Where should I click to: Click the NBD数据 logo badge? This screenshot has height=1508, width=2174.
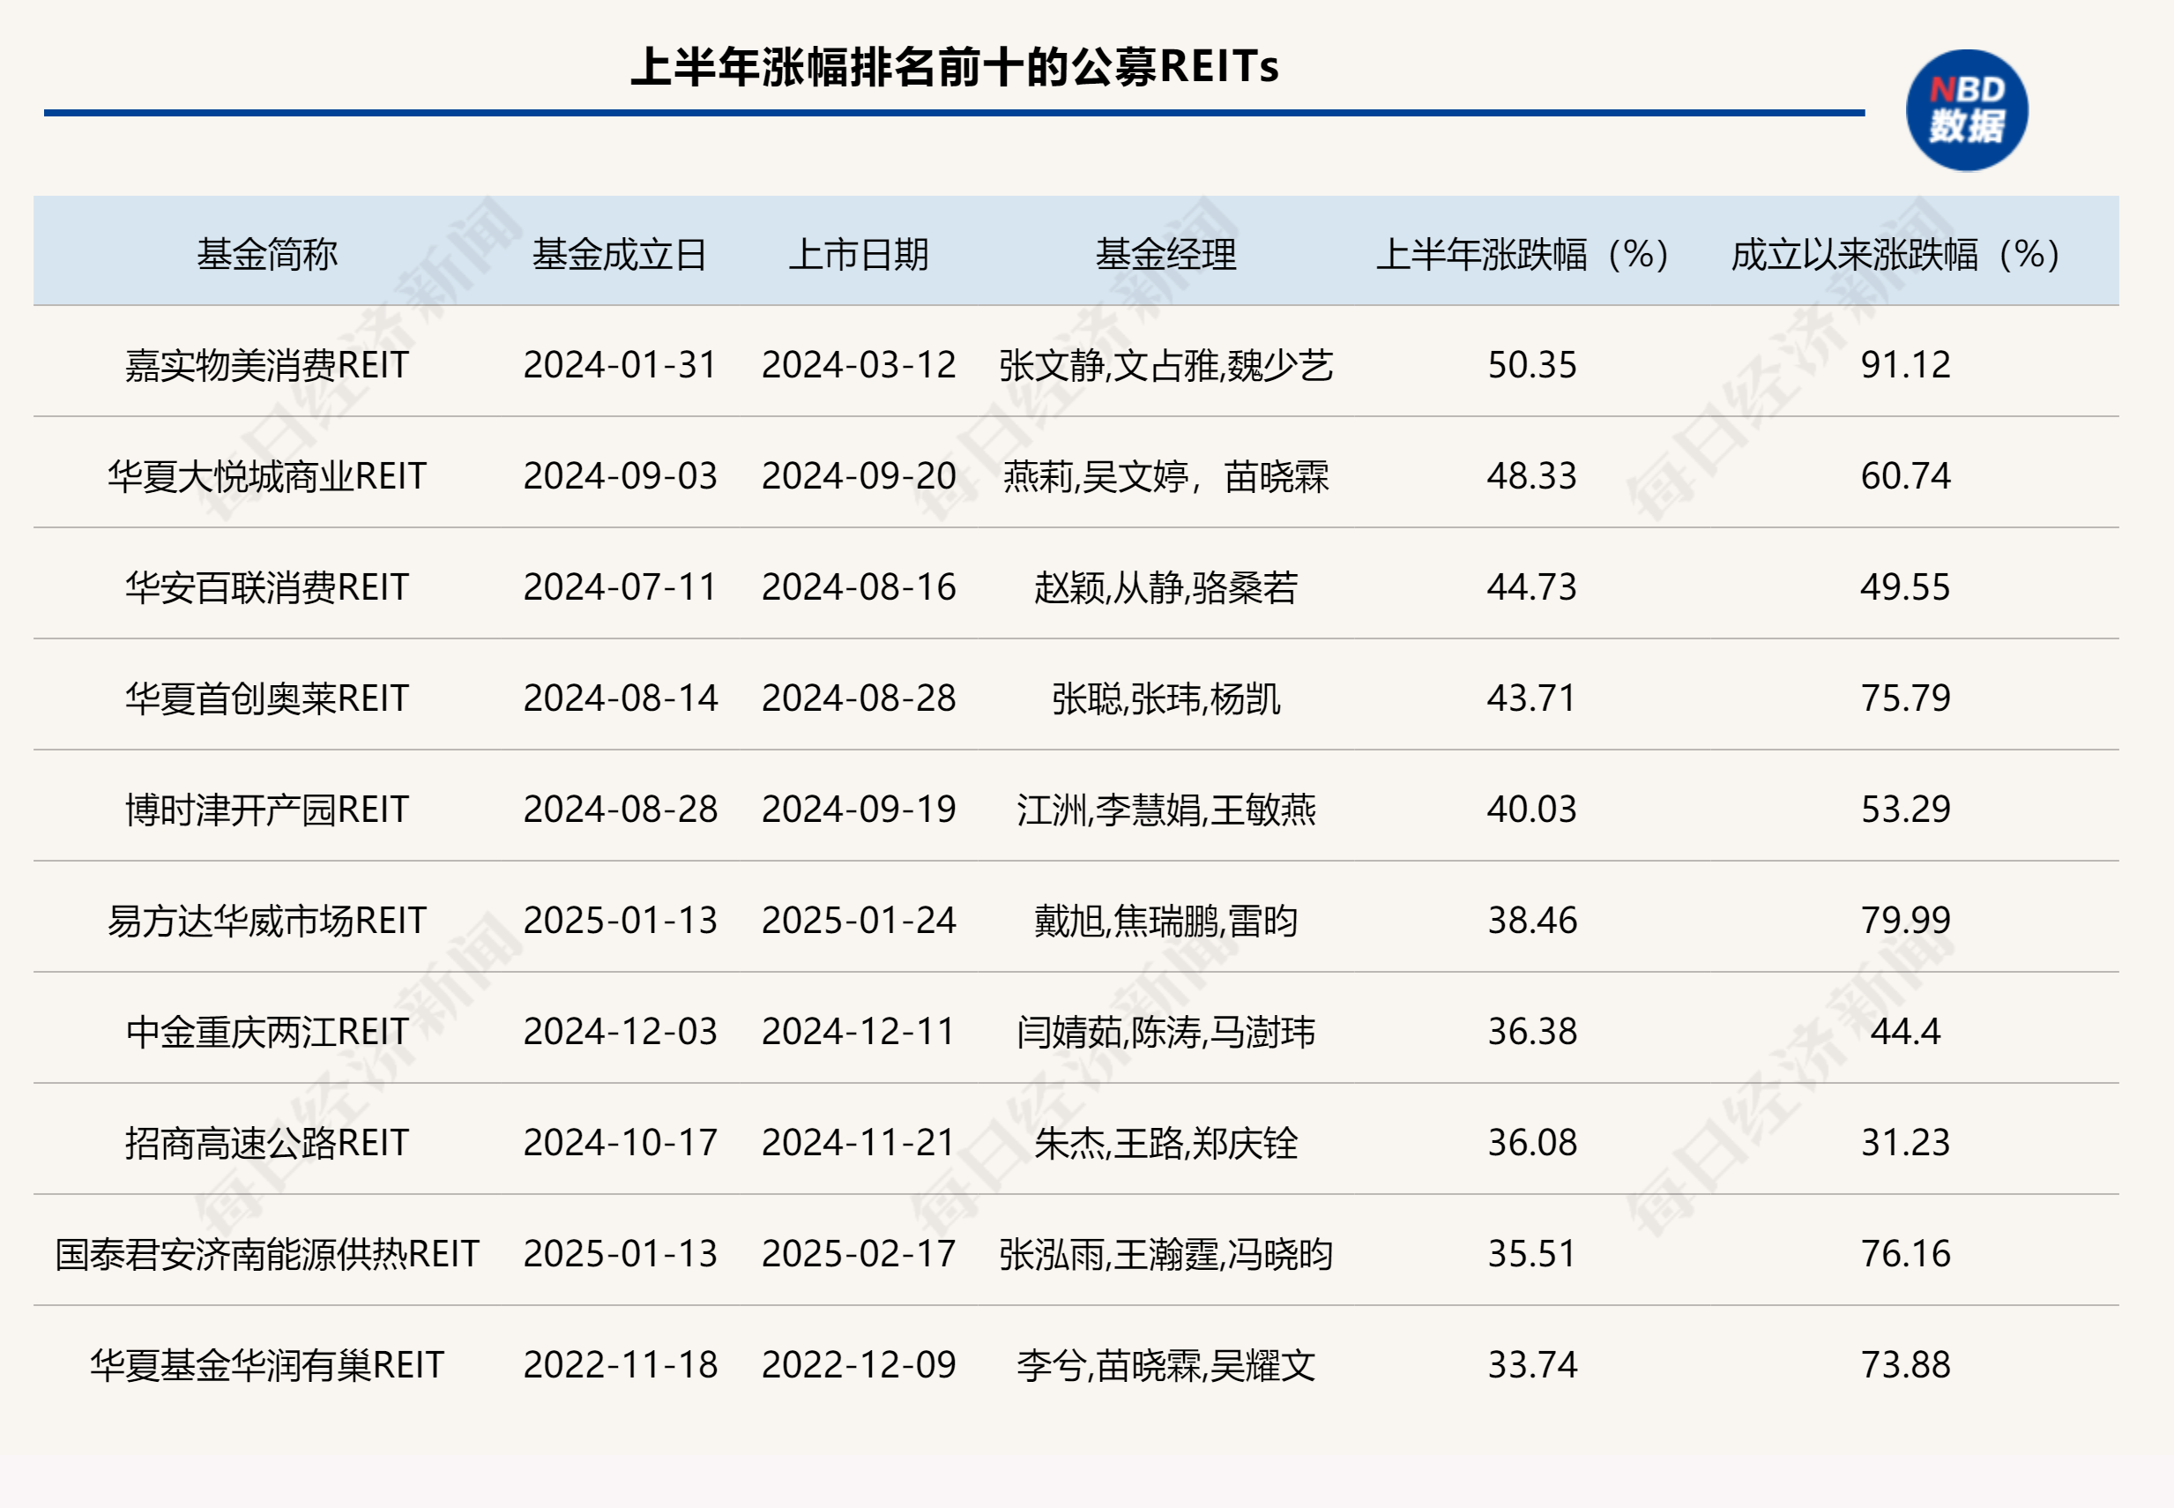pos(1967,110)
